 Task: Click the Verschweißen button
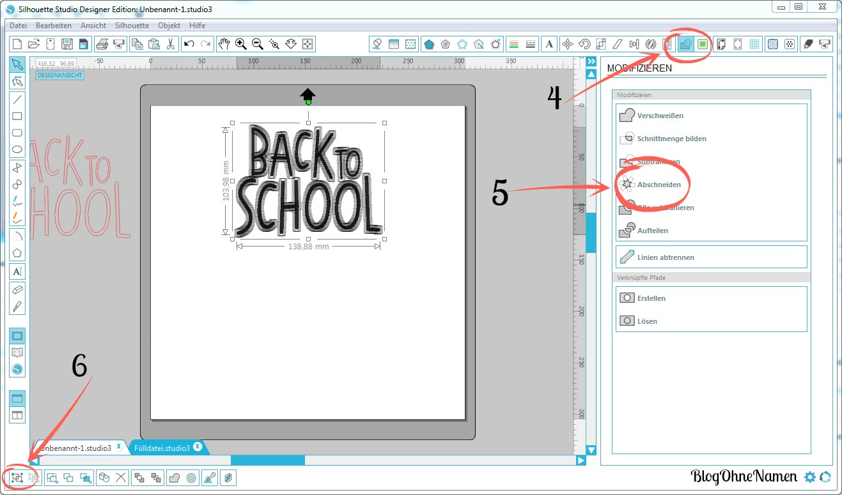[x=660, y=116]
